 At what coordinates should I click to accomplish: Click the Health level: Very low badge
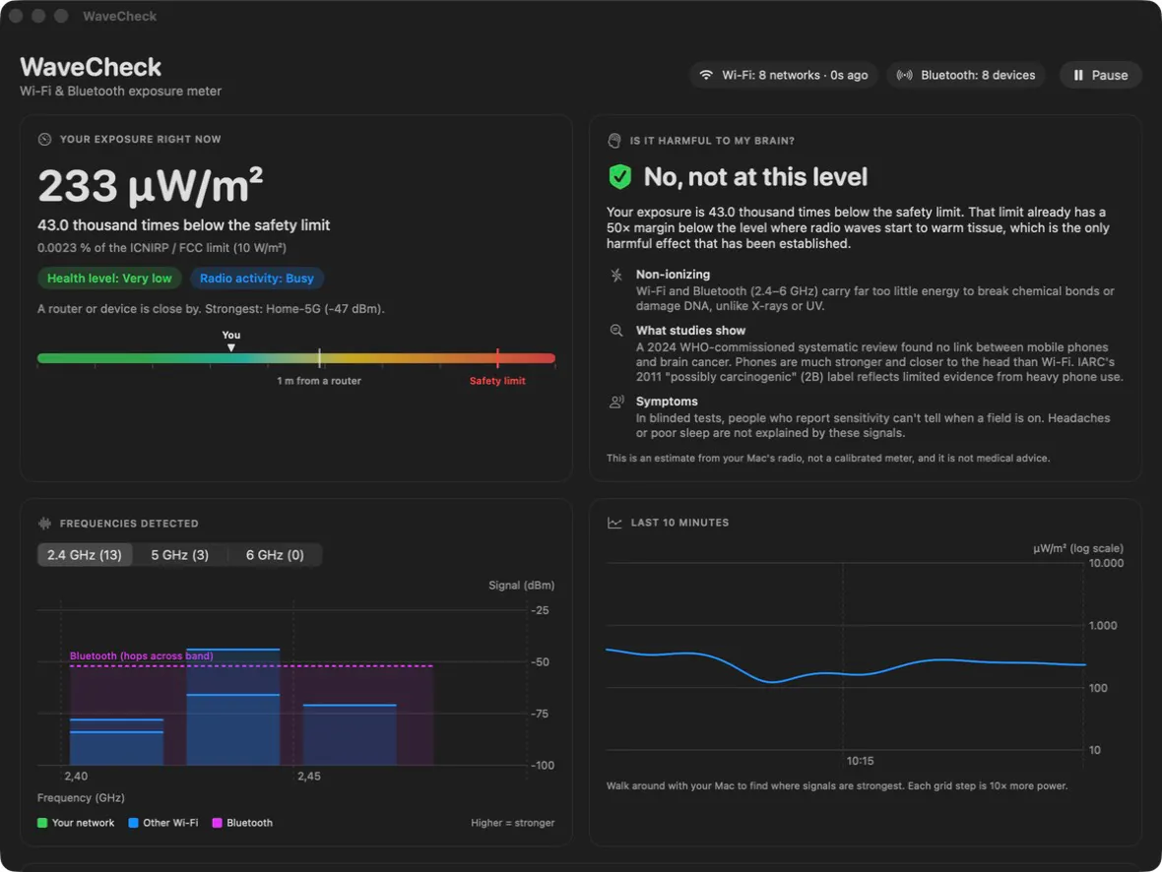pos(109,279)
